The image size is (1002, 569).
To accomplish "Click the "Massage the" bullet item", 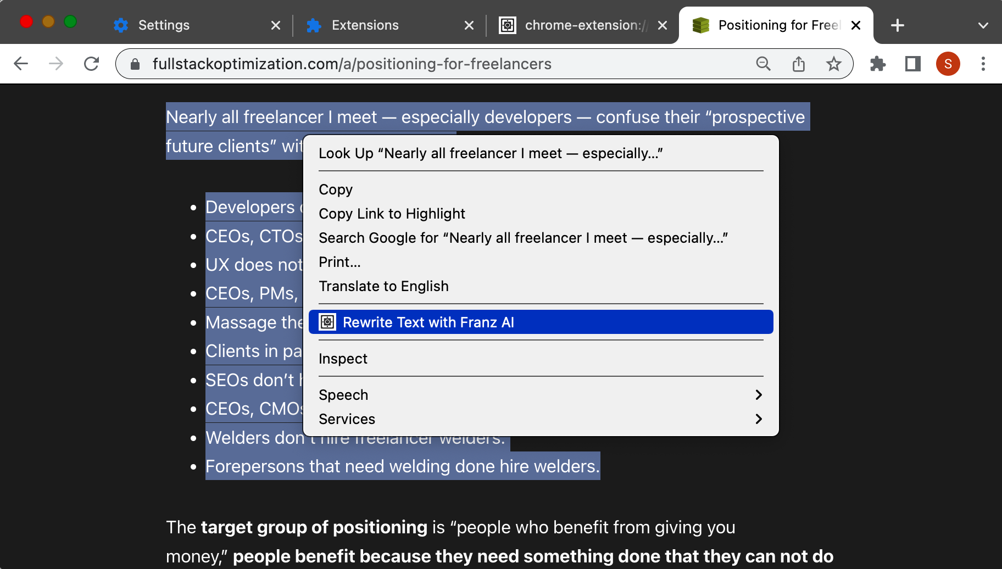I will (x=254, y=322).
